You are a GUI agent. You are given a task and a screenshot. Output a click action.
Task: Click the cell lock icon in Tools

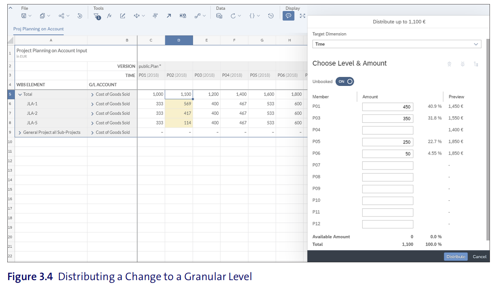[x=183, y=16]
